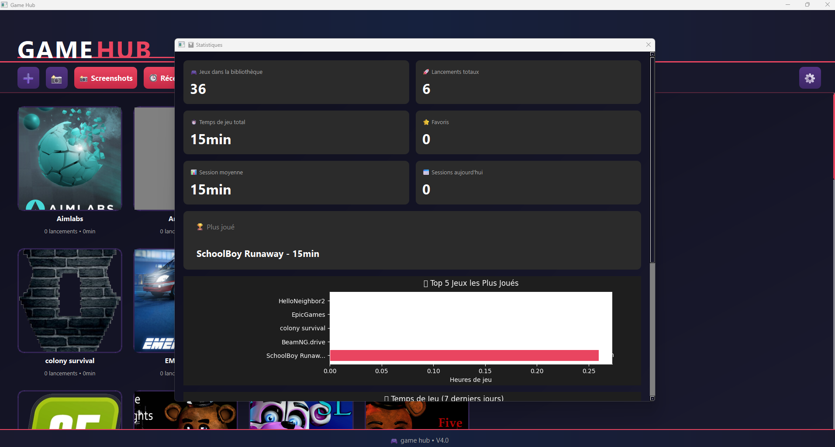
Task: Click the calendar icon beside Sessions aujourd'hui
Action: point(426,173)
